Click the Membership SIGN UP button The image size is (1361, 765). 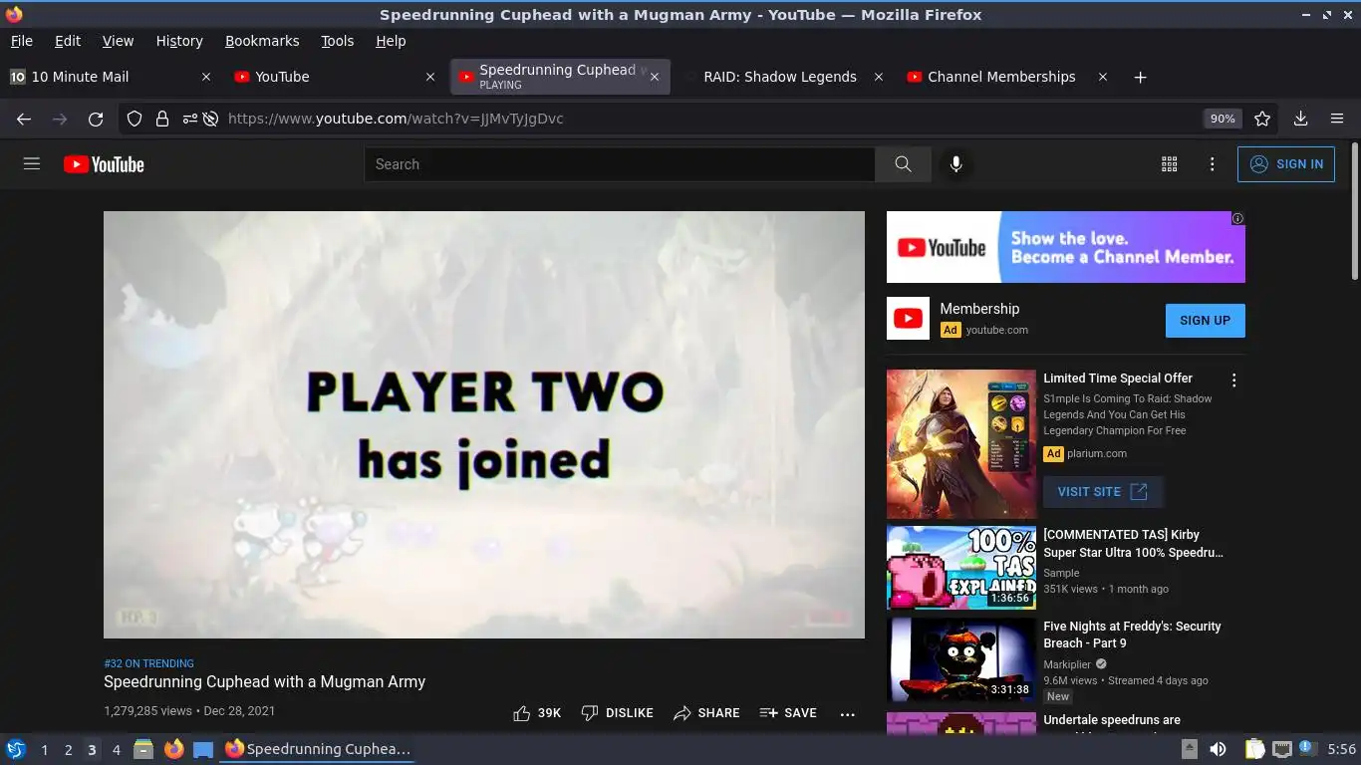pos(1205,321)
